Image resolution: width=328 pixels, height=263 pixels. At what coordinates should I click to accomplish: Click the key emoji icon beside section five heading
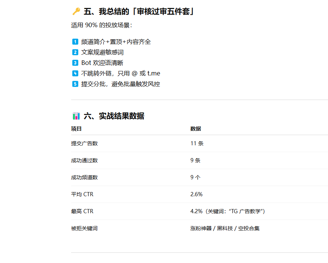(x=75, y=11)
